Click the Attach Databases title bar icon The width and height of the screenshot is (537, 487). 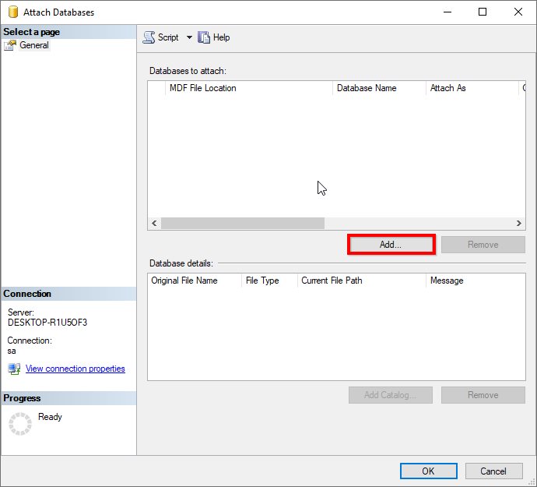tap(11, 12)
